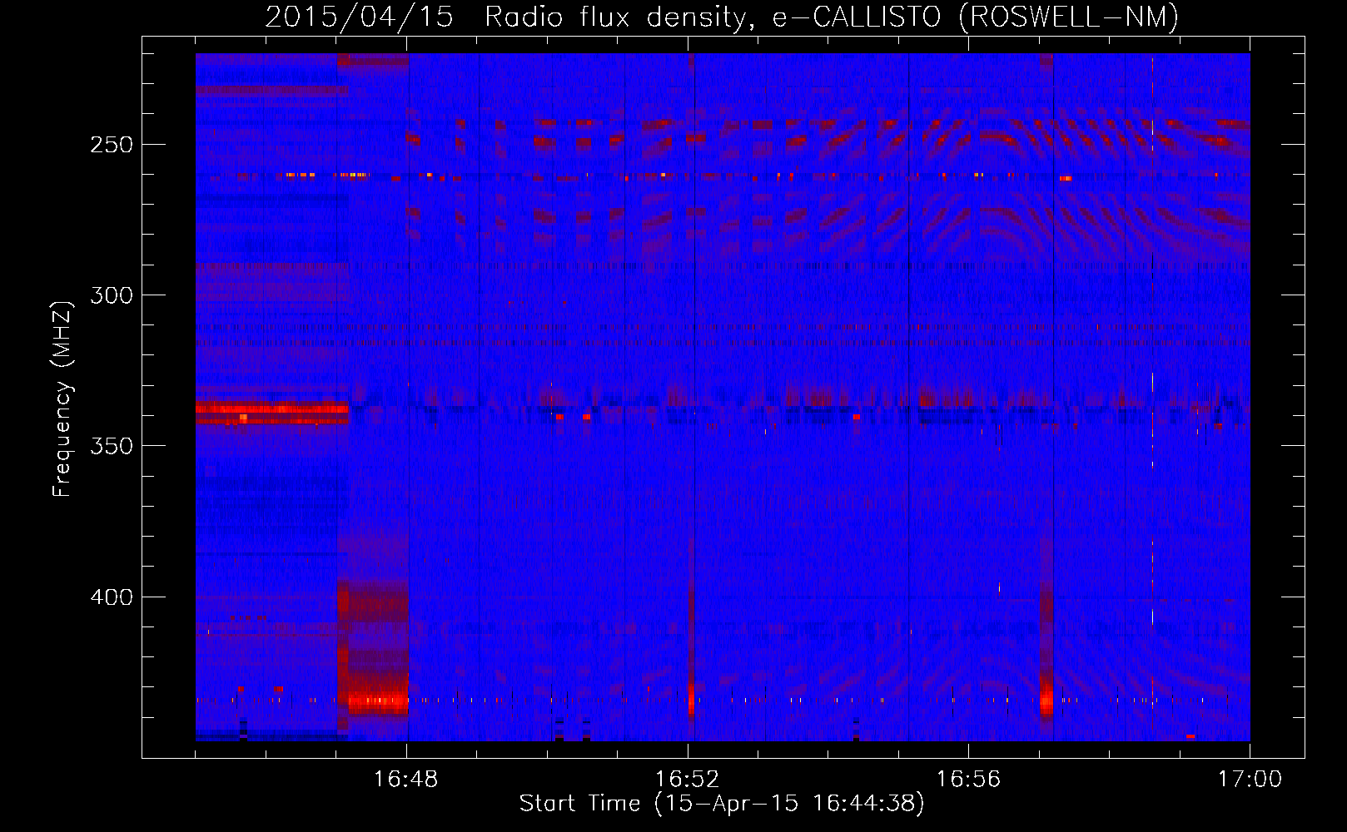Select the 300 frequency tick label
The width and height of the screenshot is (1347, 832).
(112, 295)
